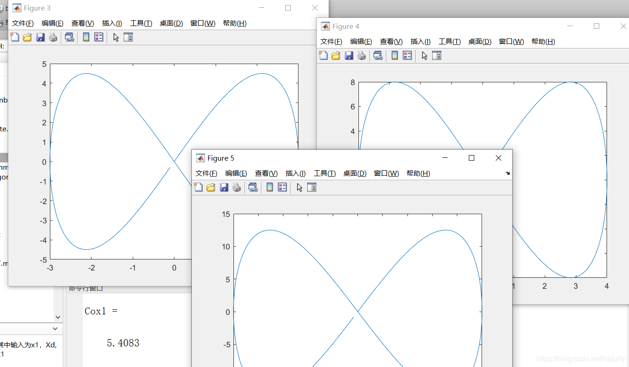Open 工具(T) menu in Figure 4
This screenshot has height=367, width=629.
tap(450, 42)
